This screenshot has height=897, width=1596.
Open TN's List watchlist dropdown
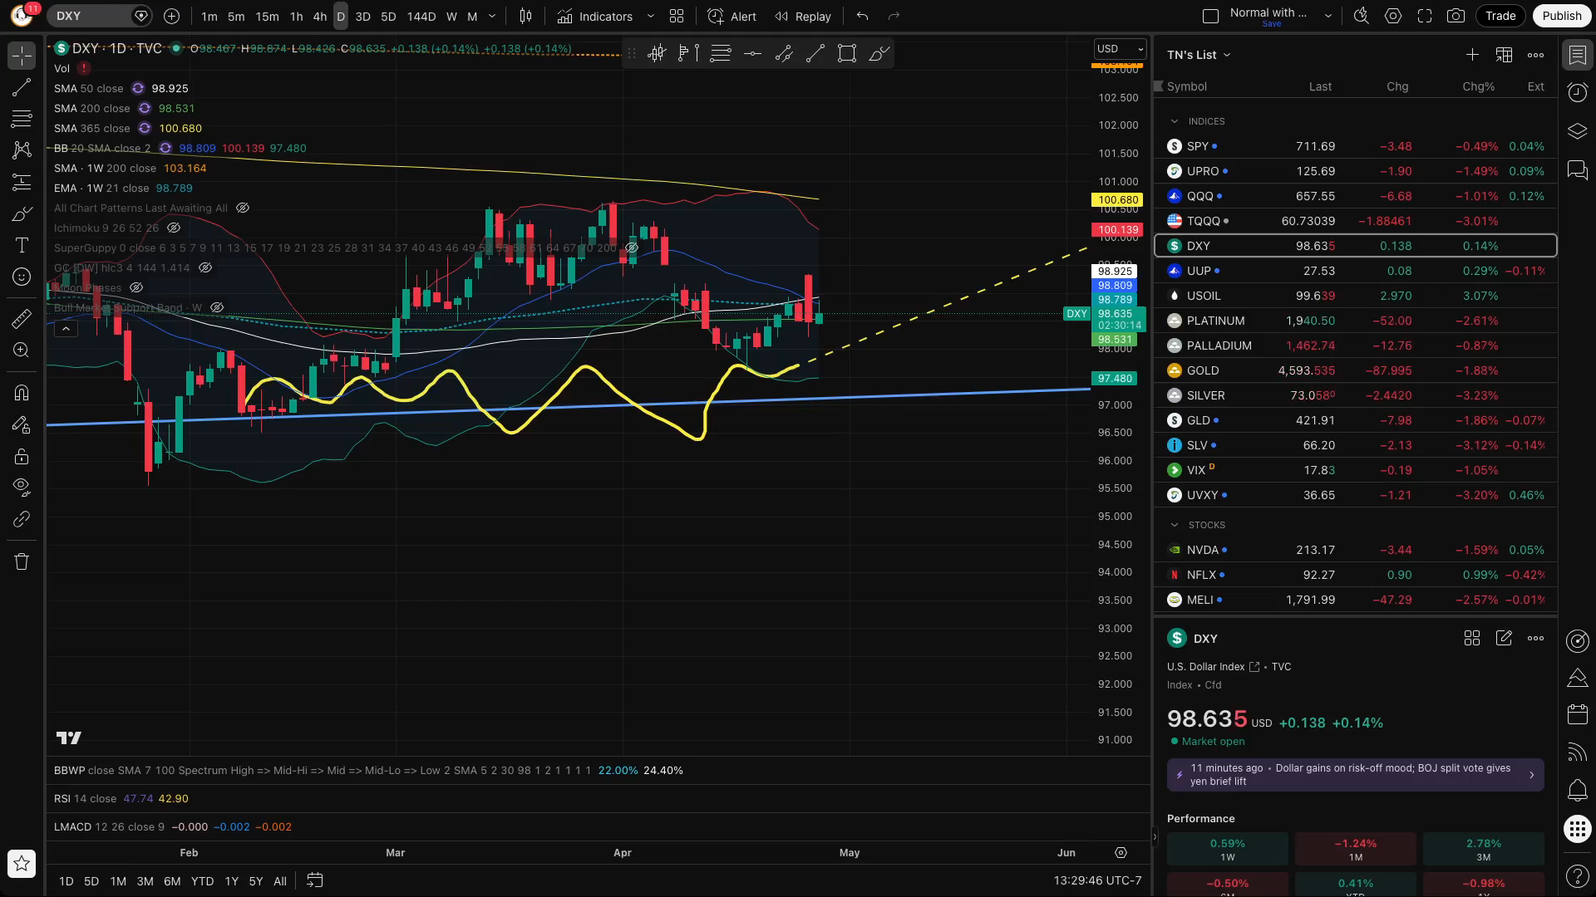[1199, 55]
